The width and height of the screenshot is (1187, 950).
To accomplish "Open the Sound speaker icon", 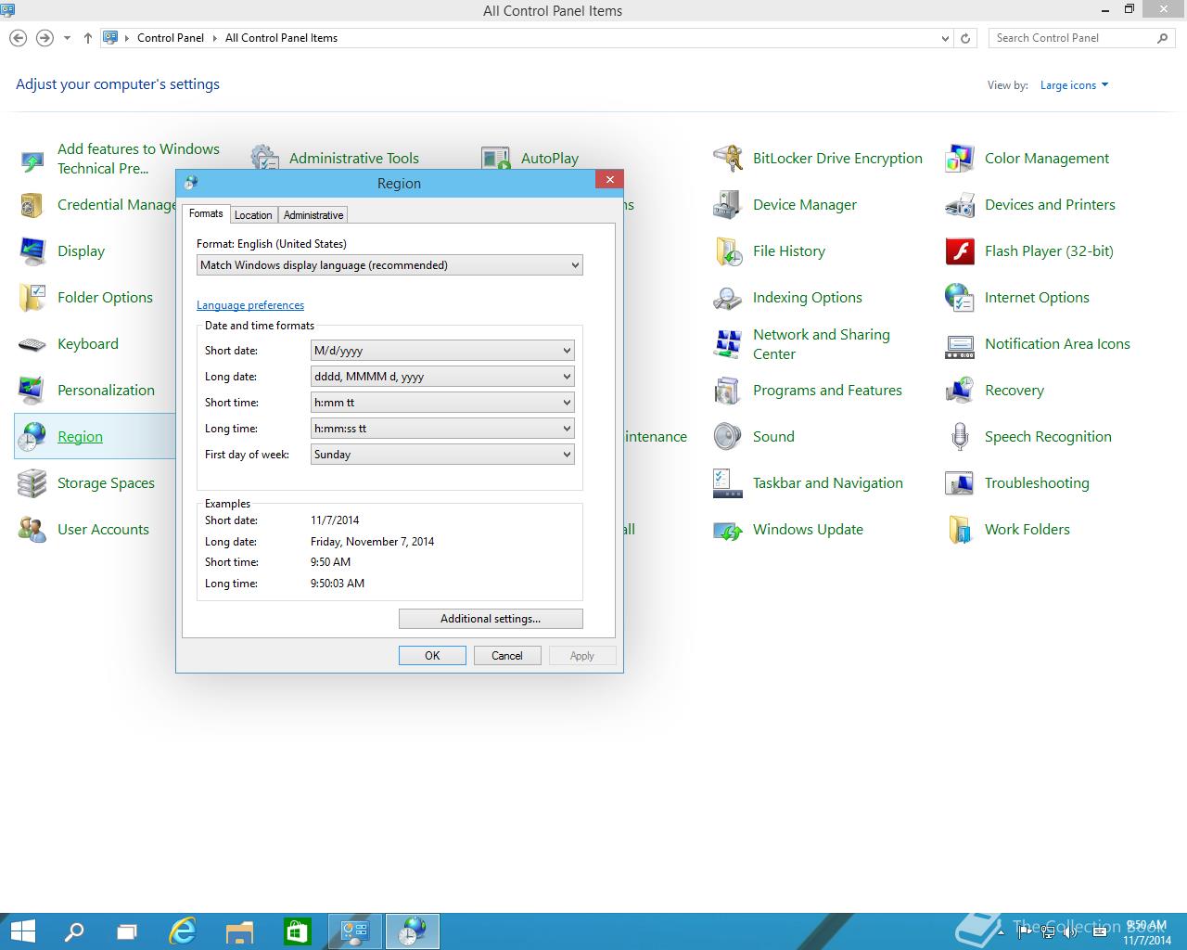I will 728,437.
